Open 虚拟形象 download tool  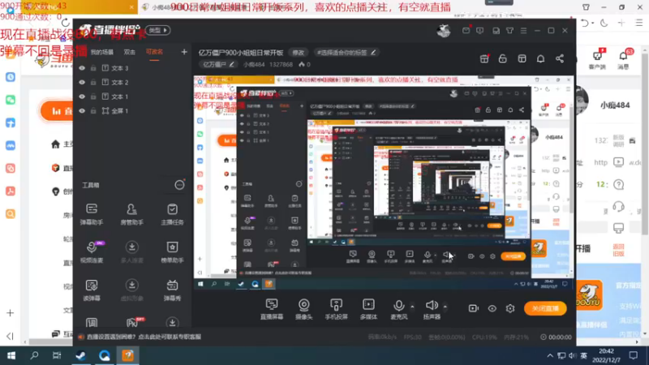(x=131, y=290)
